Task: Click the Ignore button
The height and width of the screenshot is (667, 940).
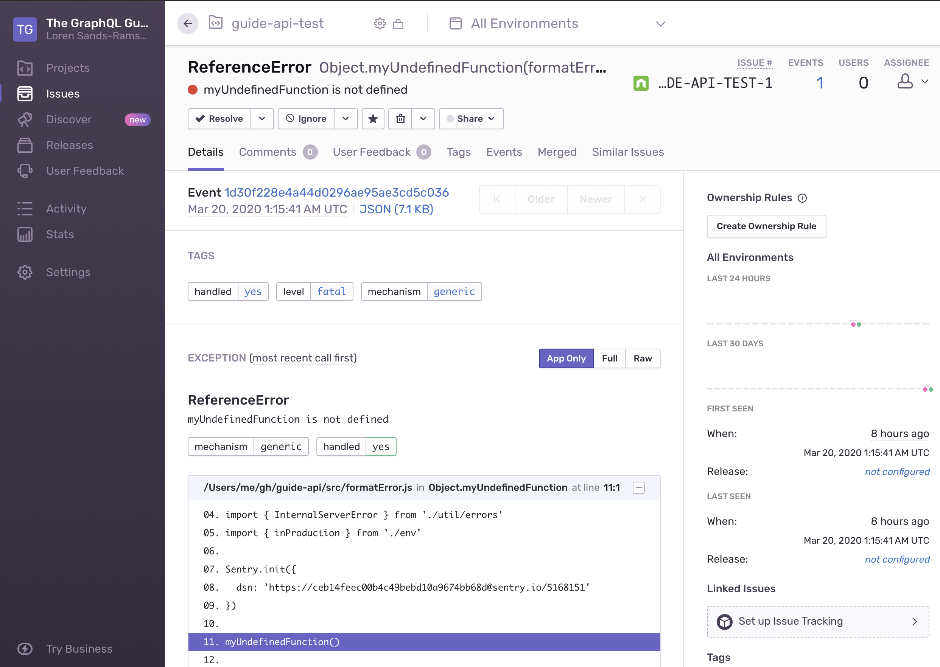Action: (x=306, y=119)
